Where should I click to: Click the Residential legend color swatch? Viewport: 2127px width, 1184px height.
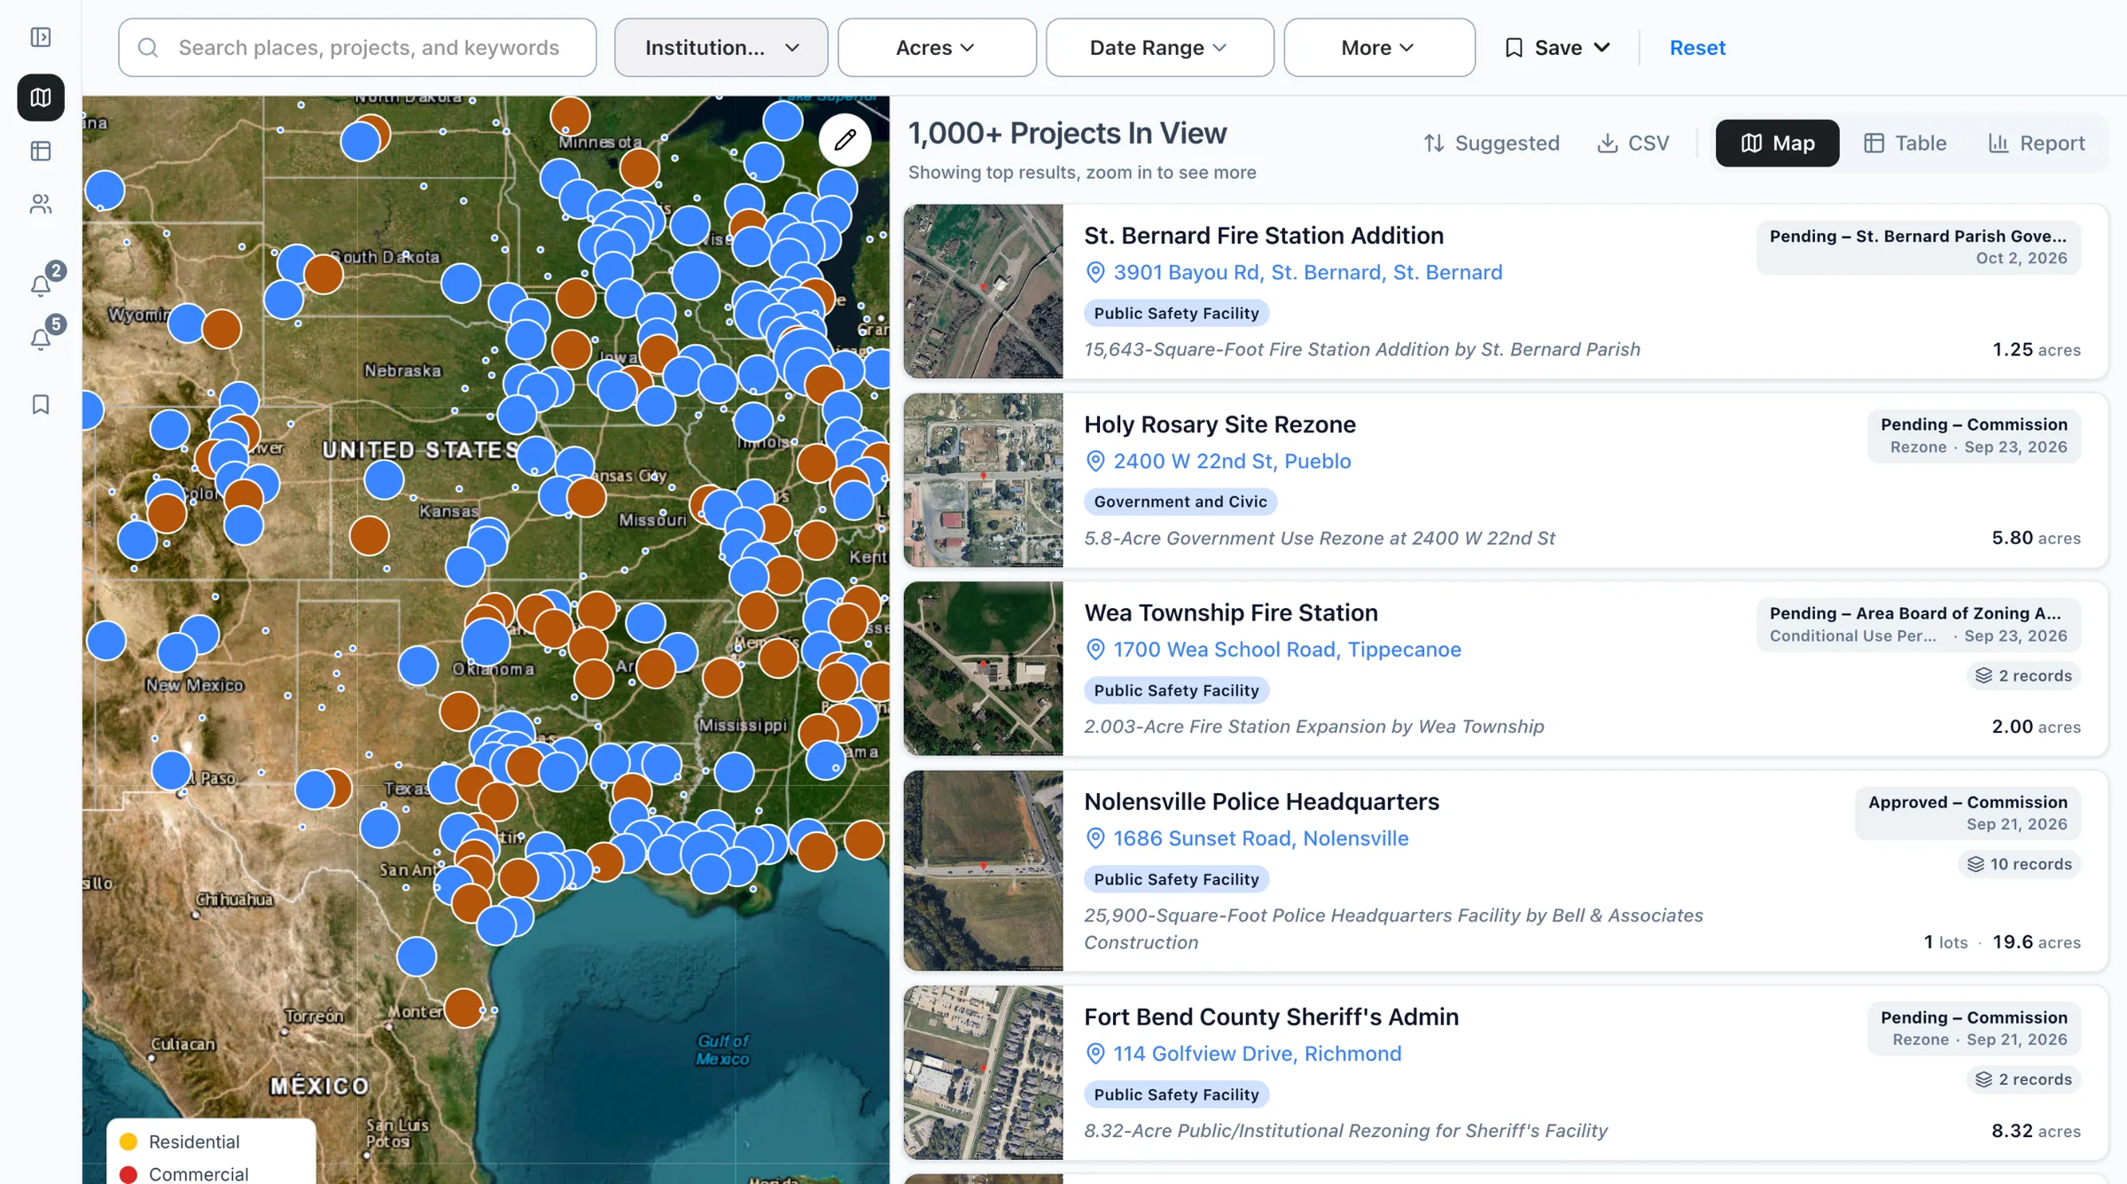click(x=129, y=1141)
